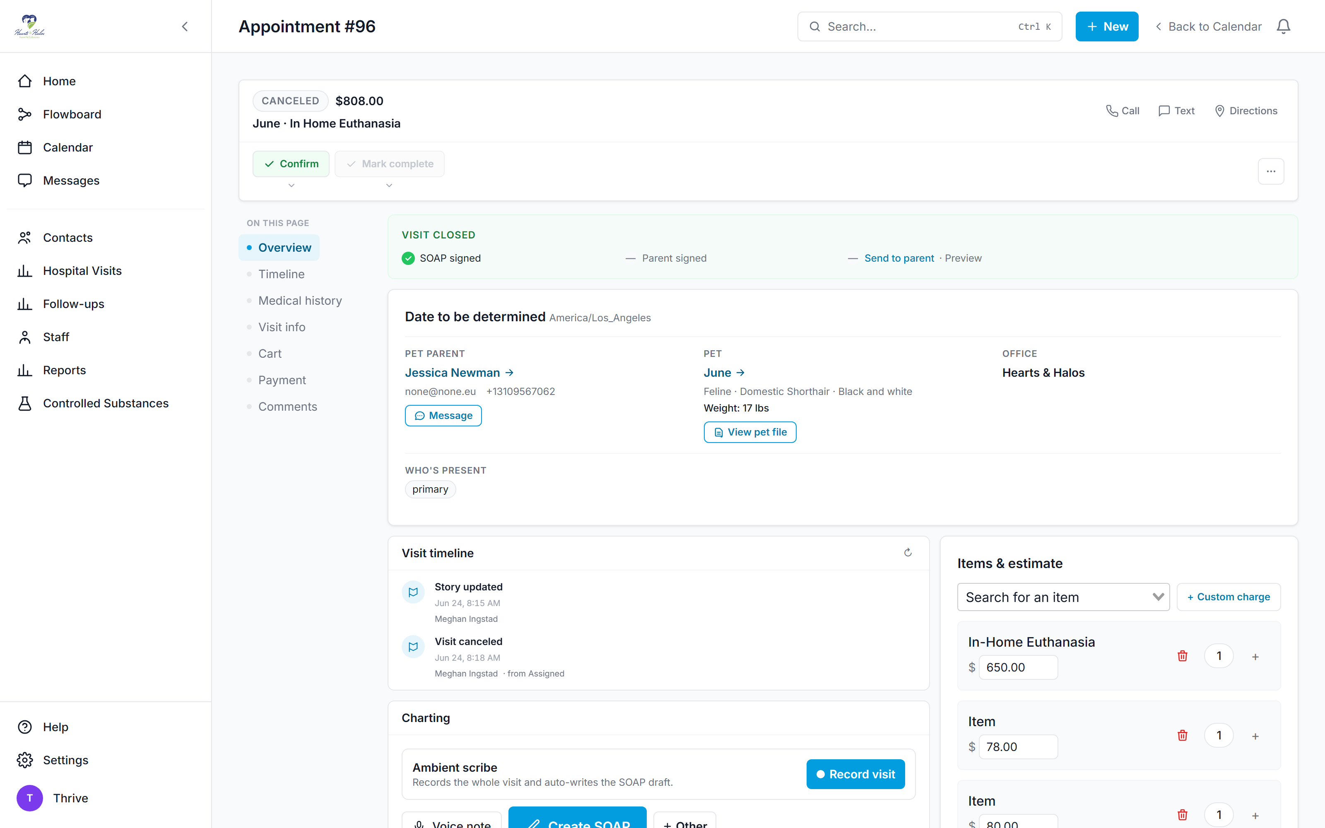Click the Record visit button
Image resolution: width=1325 pixels, height=828 pixels.
coord(855,774)
